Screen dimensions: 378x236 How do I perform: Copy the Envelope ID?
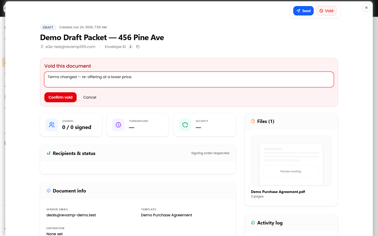coord(138,47)
